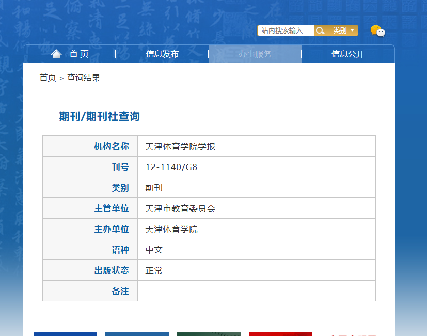Click the 首页 breadcrumb link
This screenshot has width=427, height=336.
[48, 78]
